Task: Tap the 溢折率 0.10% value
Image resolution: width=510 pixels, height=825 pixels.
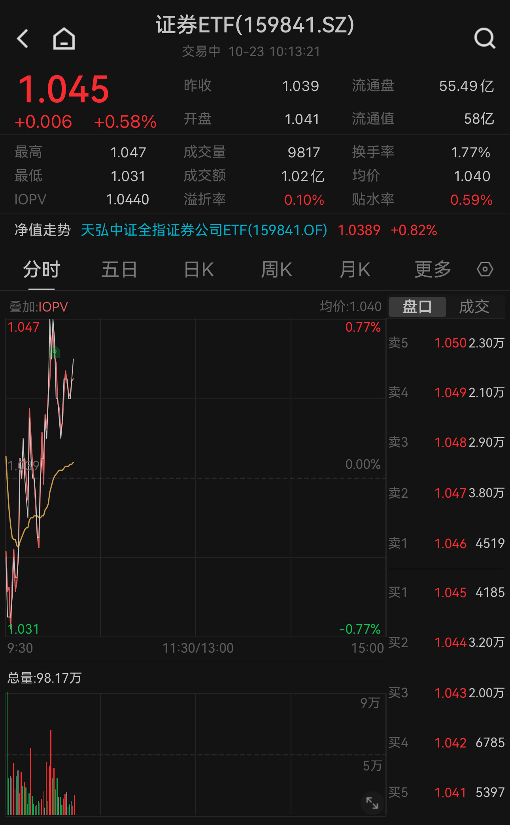Action: 304,200
